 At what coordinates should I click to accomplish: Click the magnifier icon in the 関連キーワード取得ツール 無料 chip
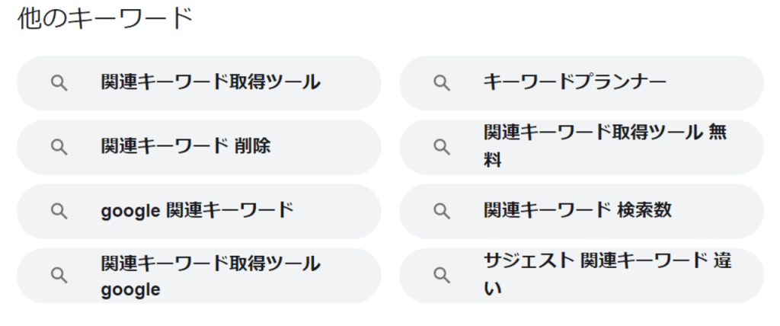[x=442, y=147]
